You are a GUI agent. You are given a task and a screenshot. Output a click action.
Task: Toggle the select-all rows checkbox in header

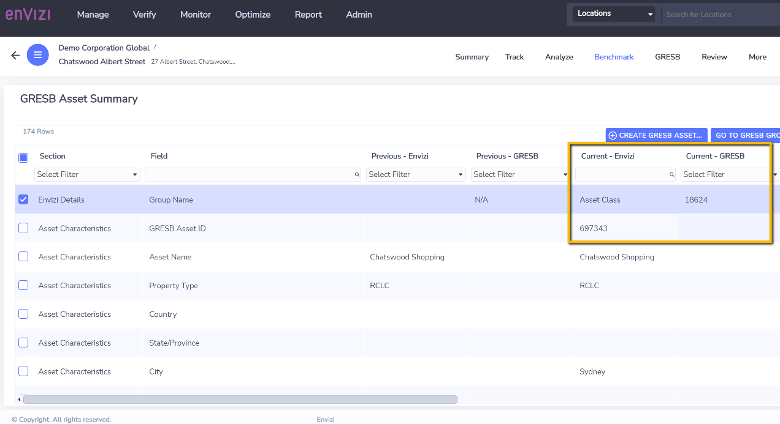(x=23, y=157)
